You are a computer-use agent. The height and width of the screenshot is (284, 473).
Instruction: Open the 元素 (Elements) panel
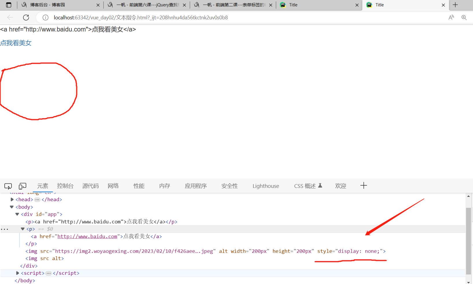(43, 186)
